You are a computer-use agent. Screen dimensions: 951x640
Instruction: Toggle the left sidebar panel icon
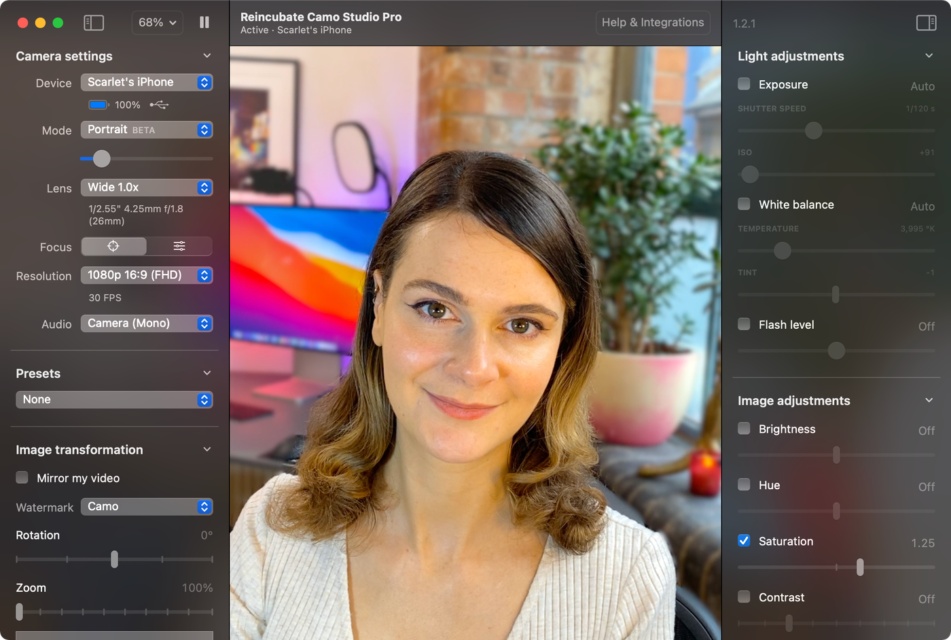[94, 22]
